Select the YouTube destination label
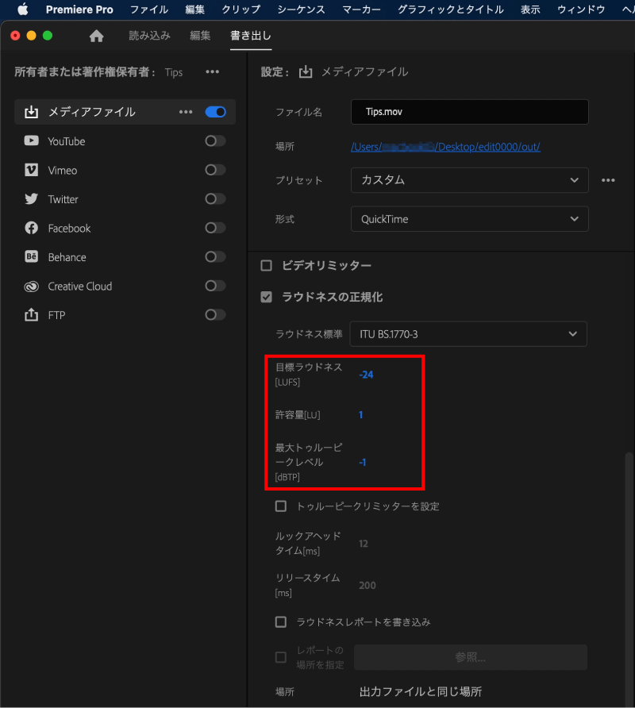The height and width of the screenshot is (708, 635). (67, 141)
